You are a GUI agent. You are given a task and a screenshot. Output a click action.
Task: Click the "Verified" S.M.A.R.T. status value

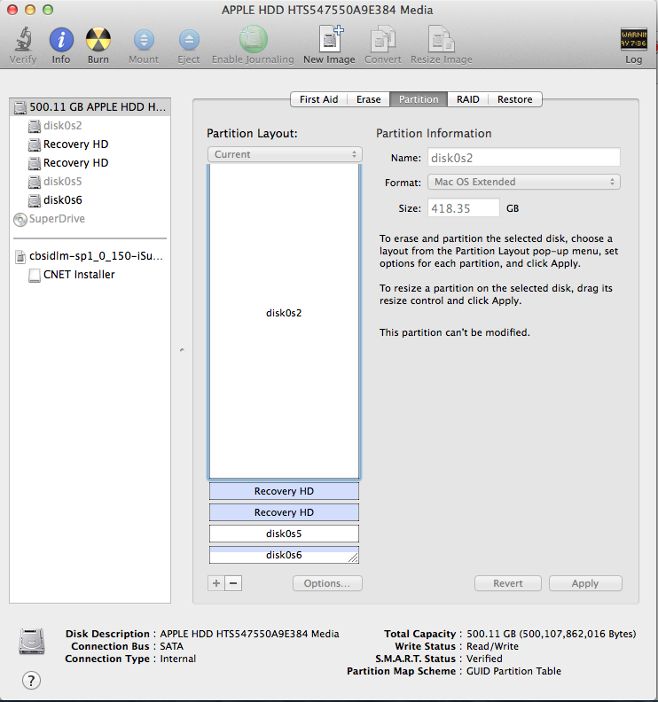tap(484, 659)
